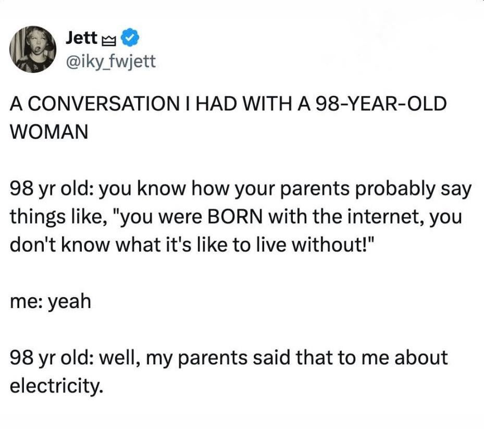Image resolution: width=484 pixels, height=429 pixels.
Task: Click the word "WOMAN" in the headline
Action: [x=49, y=130]
